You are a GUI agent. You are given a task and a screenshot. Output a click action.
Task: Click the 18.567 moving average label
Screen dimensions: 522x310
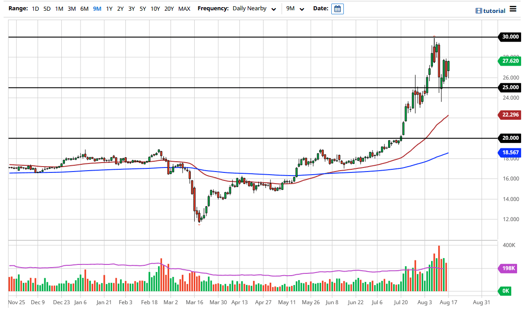510,152
